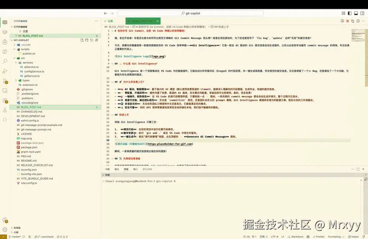The image size is (368, 239).
Task: Split the editor to the right
Action: (x=358, y=21)
